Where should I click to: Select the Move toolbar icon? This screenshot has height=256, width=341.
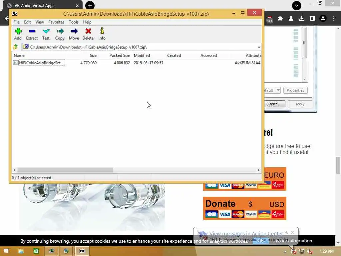[74, 34]
